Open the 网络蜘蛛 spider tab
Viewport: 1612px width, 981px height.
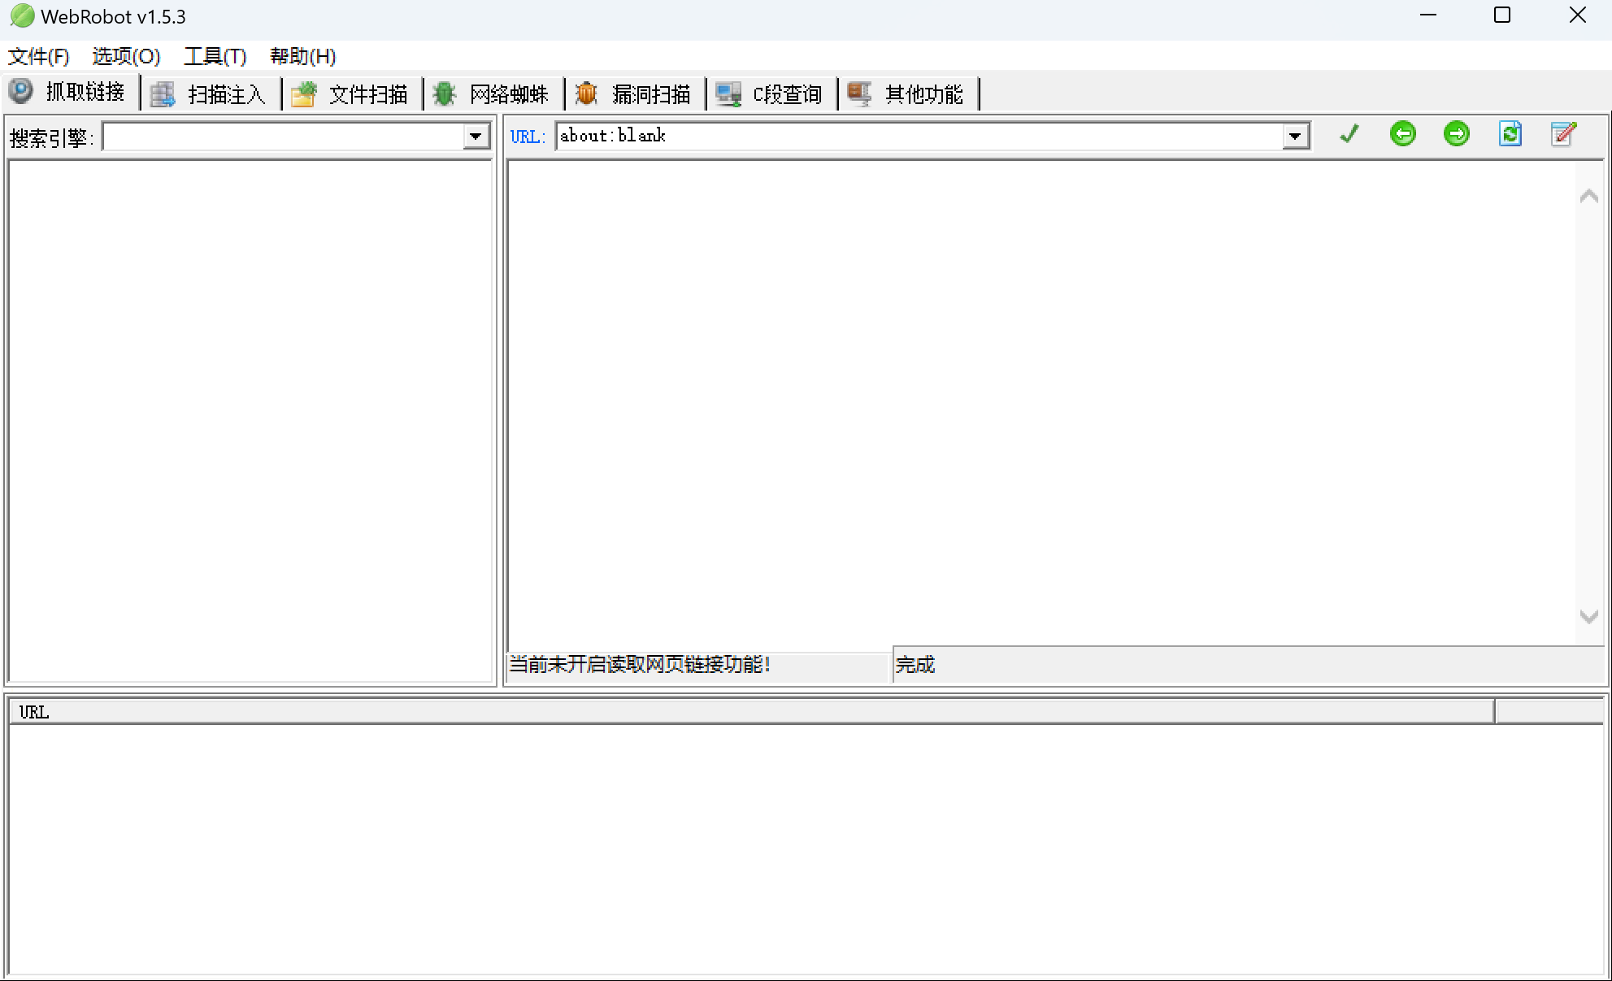[x=493, y=94]
